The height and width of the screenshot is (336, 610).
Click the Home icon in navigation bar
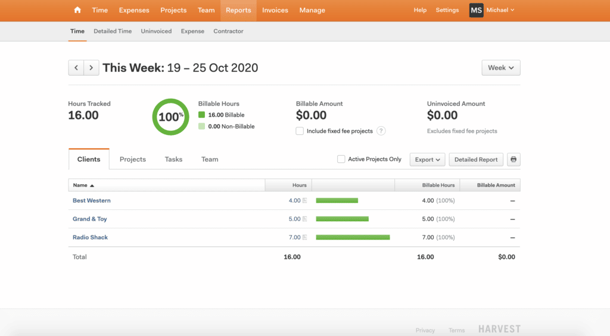tap(77, 10)
